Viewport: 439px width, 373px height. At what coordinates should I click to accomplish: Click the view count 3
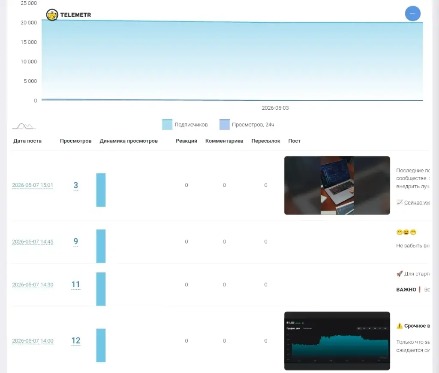76,185
